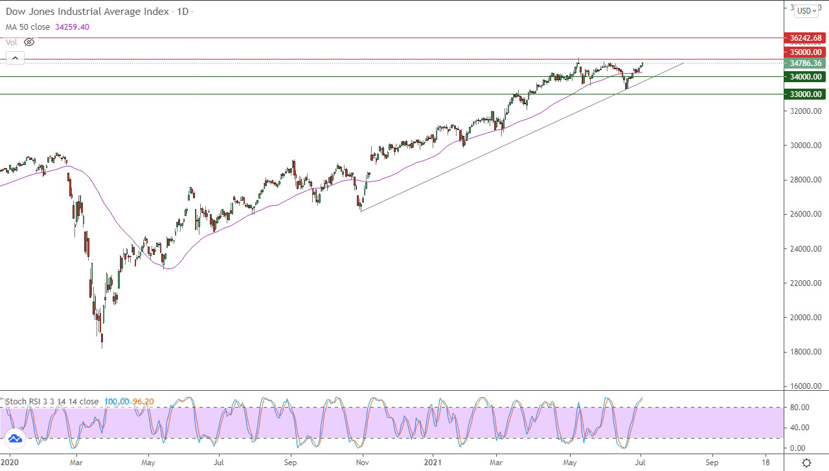Click the 30000.00 price axis label
The height and width of the screenshot is (471, 829).
[806, 146]
